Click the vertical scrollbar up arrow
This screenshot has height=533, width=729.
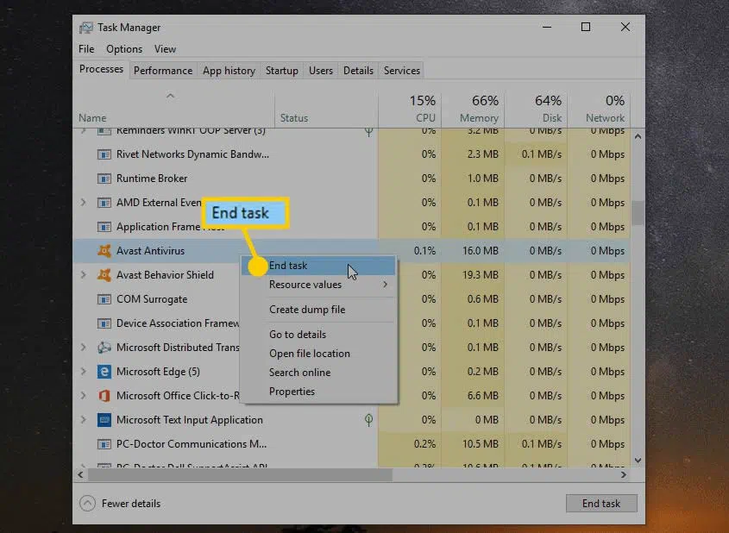click(x=638, y=136)
